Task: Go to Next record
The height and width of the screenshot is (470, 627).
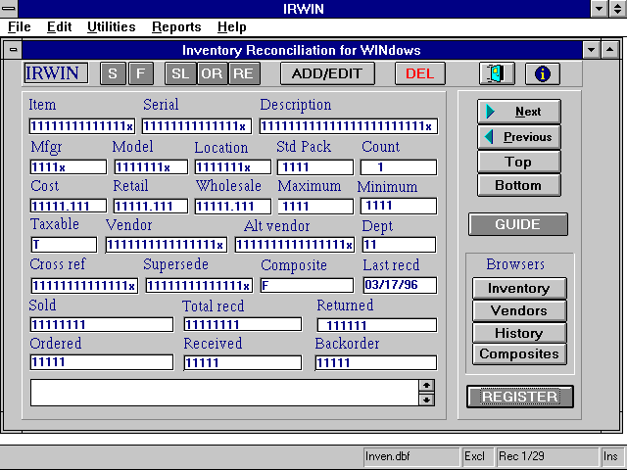Action: tap(518, 112)
